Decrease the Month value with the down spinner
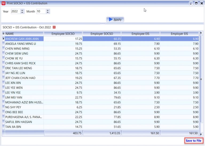 pos(48,12)
